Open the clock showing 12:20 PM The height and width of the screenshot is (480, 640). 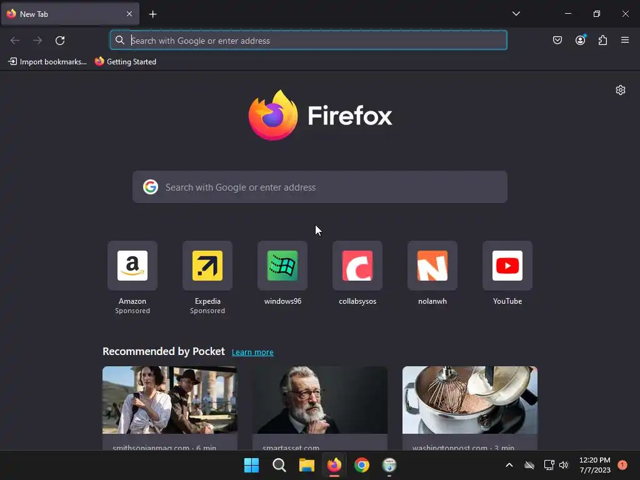pyautogui.click(x=595, y=465)
